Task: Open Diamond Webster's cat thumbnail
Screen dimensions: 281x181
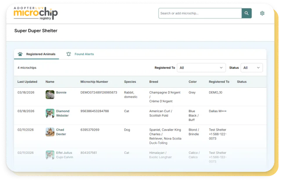Action: pyautogui.click(x=50, y=113)
